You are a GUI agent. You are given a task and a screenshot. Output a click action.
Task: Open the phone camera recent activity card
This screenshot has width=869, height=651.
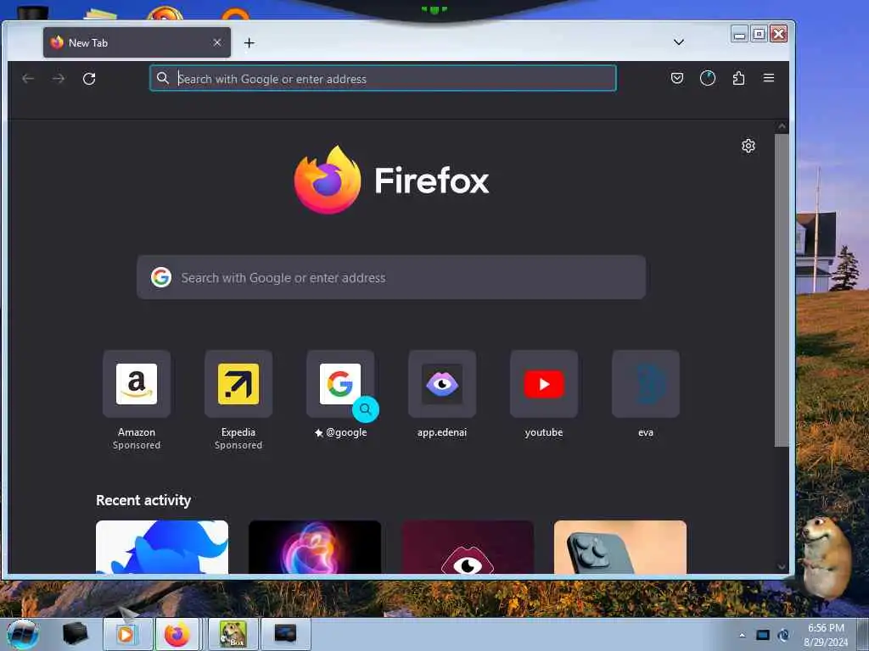coord(620,547)
